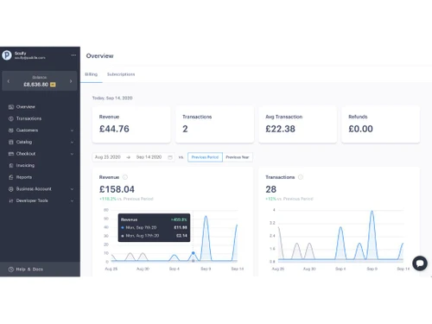Open the Catalog sidebar item

[24, 142]
